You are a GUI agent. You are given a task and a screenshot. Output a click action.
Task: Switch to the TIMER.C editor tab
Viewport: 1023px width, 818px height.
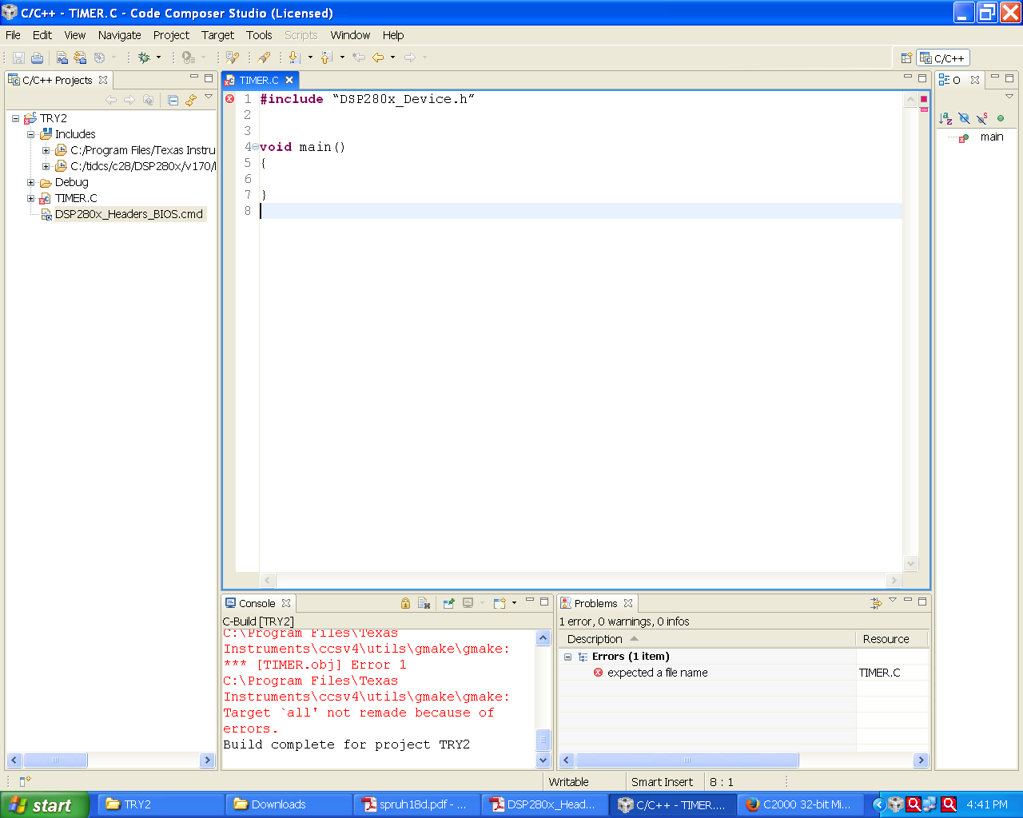click(x=258, y=80)
